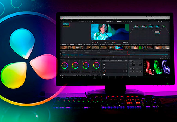Open the Apple menu
Screen dimensions: 177x122
62,17
